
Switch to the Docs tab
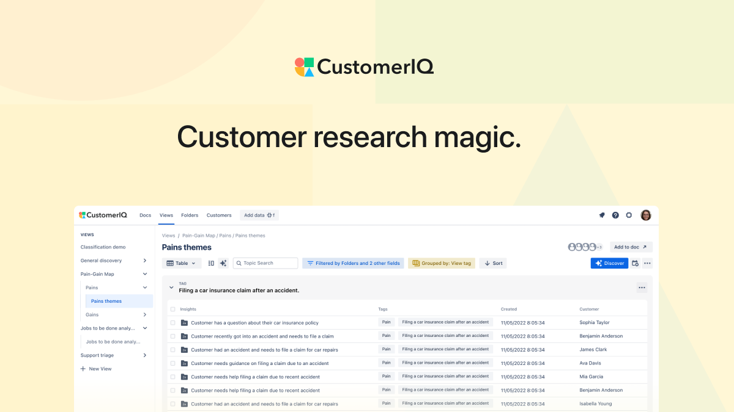pyautogui.click(x=145, y=215)
